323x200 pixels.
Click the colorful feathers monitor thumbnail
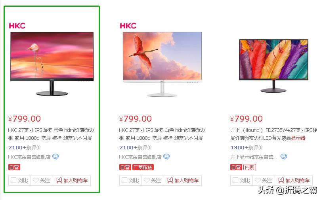click(x=273, y=66)
